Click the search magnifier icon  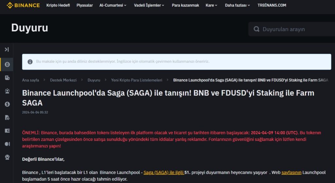(x=256, y=29)
